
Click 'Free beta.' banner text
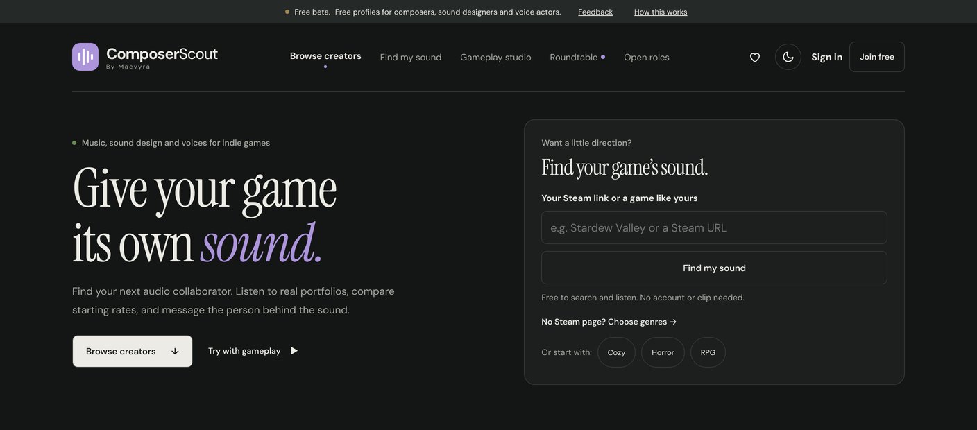coord(312,12)
